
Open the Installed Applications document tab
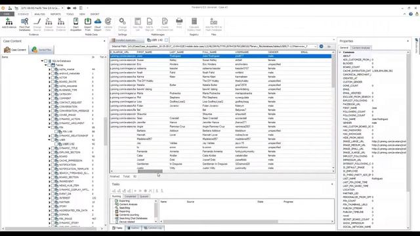(x=127, y=40)
